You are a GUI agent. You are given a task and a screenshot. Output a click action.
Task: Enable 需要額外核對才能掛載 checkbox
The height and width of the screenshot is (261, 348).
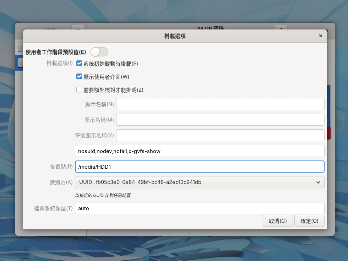(79, 90)
